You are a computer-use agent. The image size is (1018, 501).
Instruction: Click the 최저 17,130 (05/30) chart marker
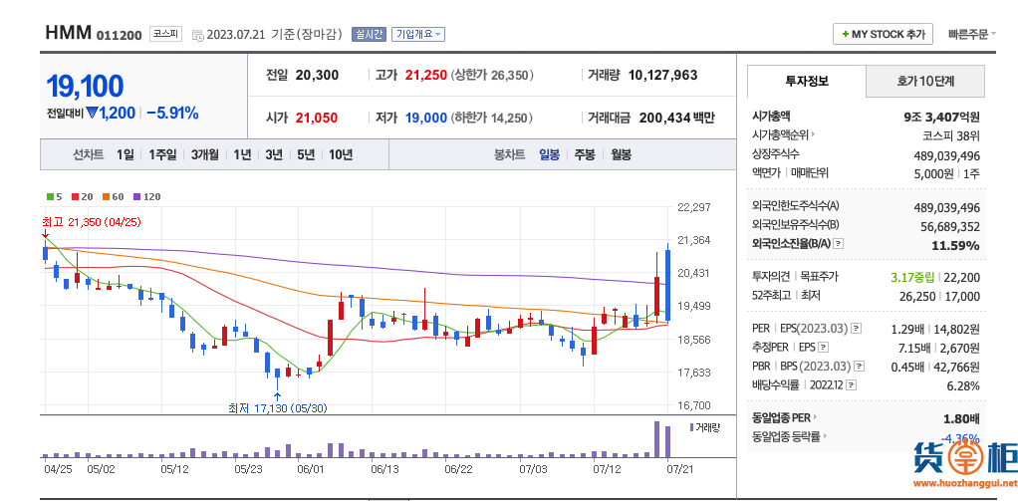click(x=278, y=408)
